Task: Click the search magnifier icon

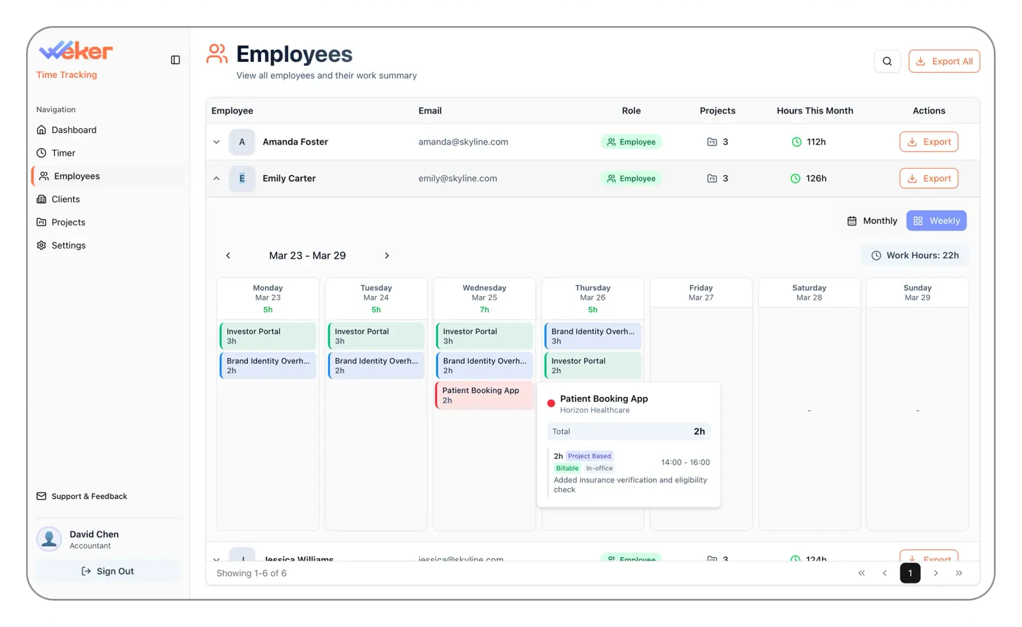Action: click(887, 61)
